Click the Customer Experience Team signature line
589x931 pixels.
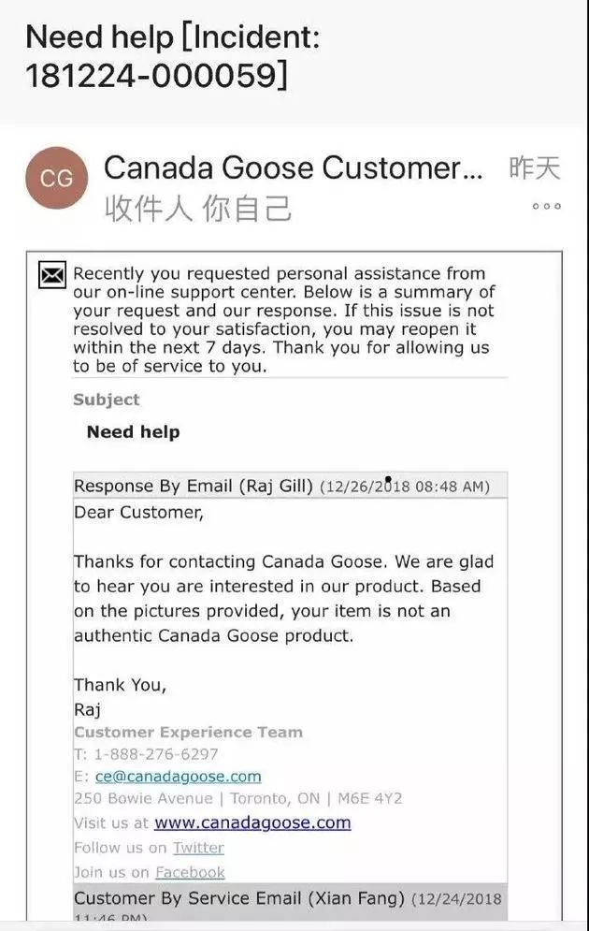(188, 732)
